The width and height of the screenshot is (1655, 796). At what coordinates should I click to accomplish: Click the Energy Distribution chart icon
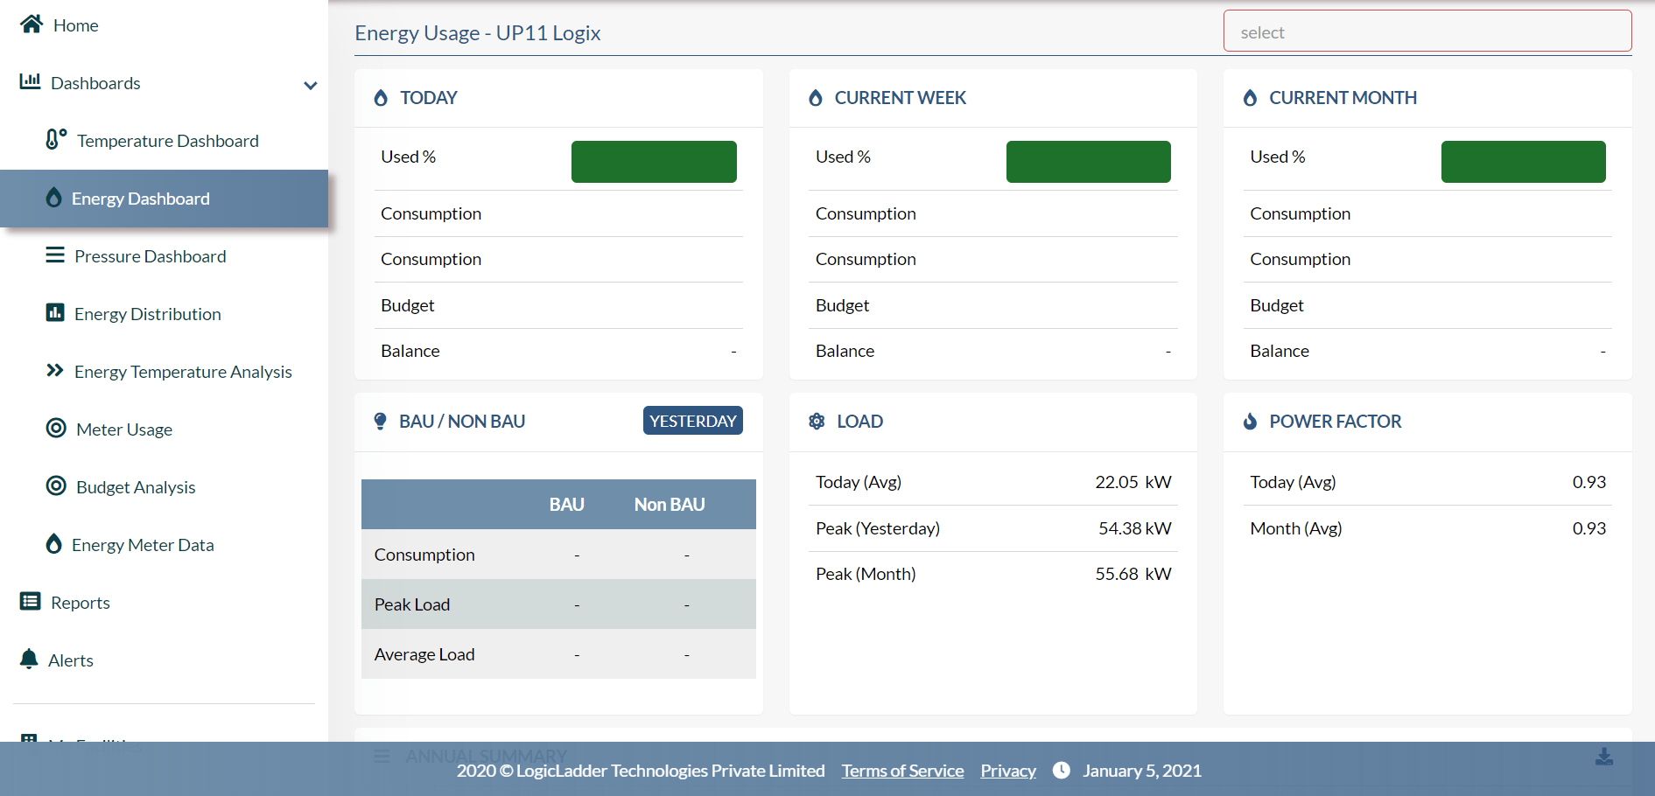point(55,312)
